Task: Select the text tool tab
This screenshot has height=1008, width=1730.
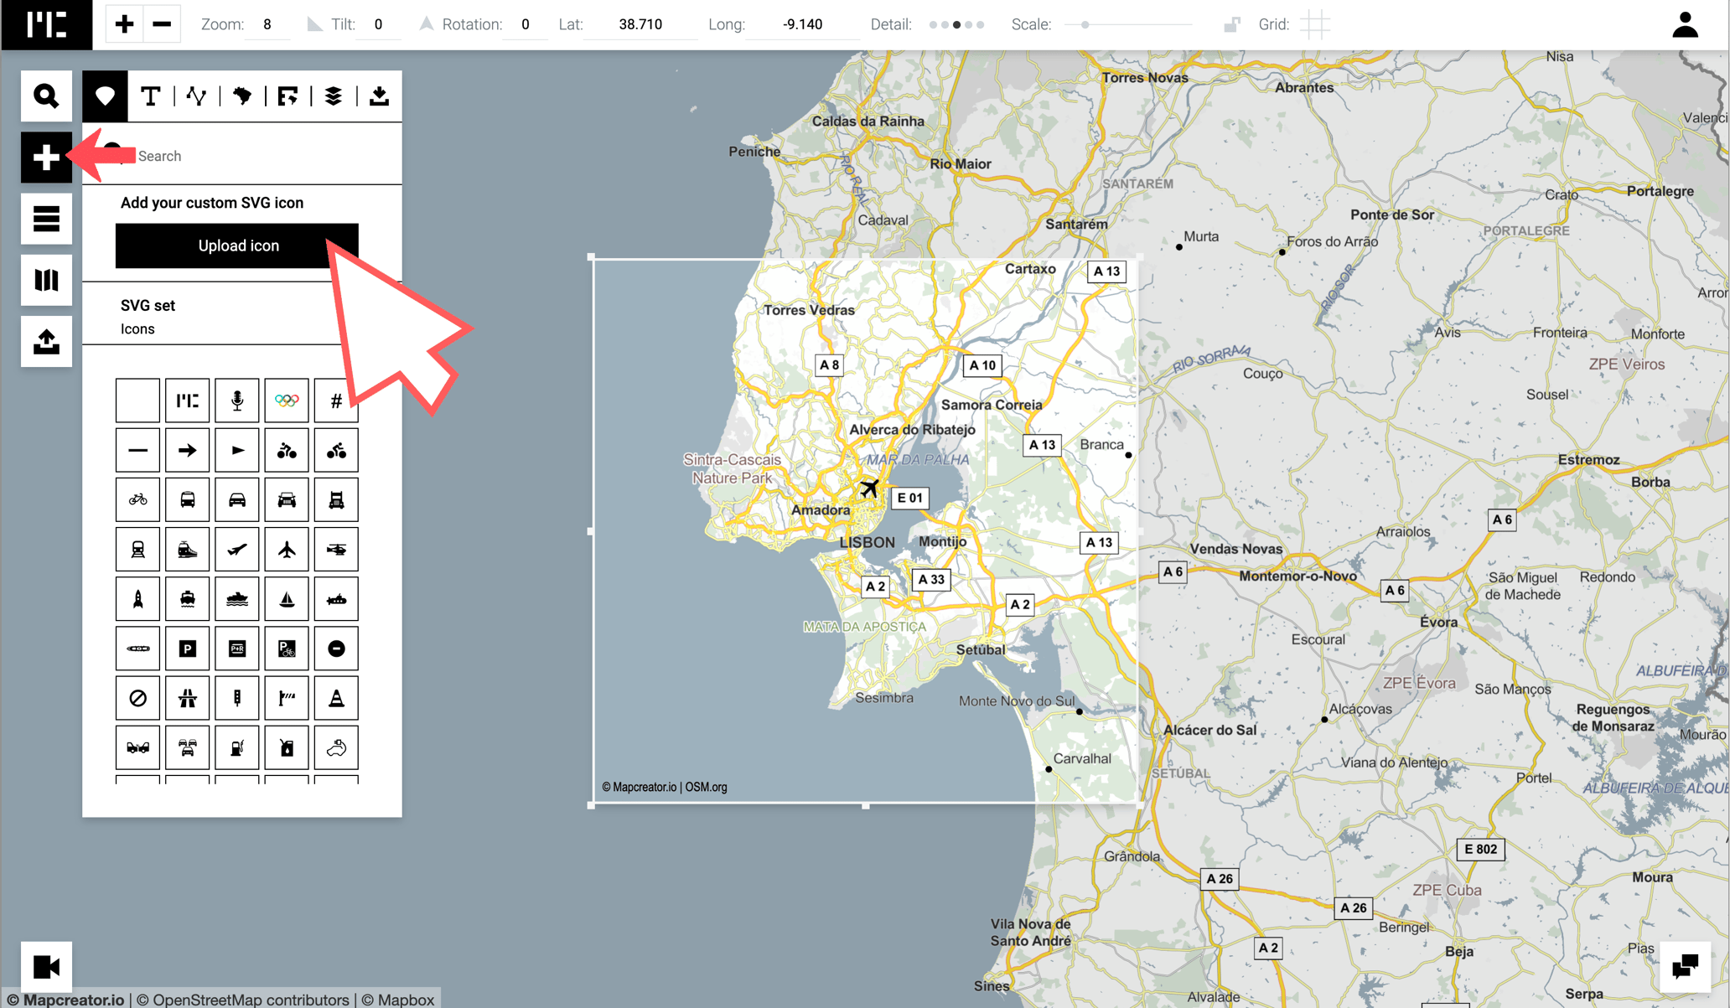Action: [x=151, y=96]
